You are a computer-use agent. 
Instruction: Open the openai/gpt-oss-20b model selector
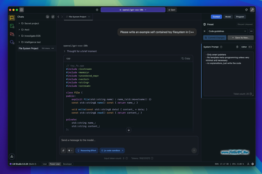[x=133, y=10]
